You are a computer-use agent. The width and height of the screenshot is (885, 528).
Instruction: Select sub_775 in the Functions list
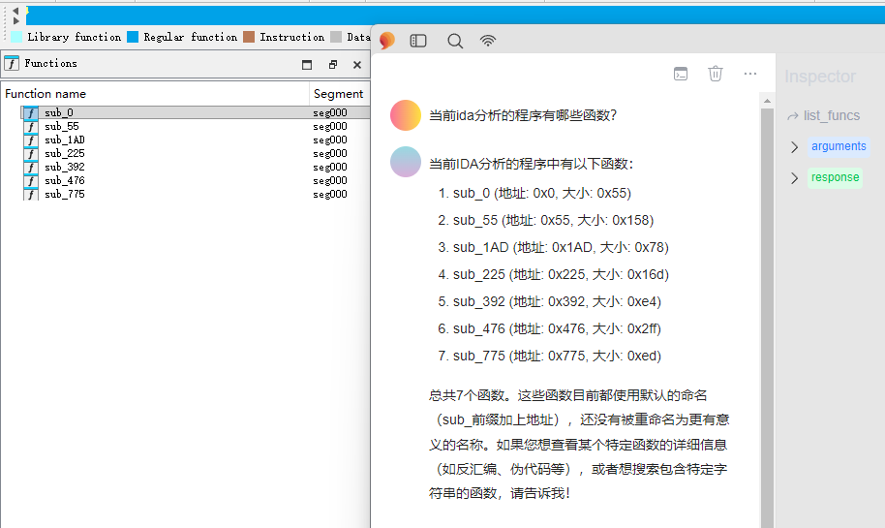click(64, 195)
